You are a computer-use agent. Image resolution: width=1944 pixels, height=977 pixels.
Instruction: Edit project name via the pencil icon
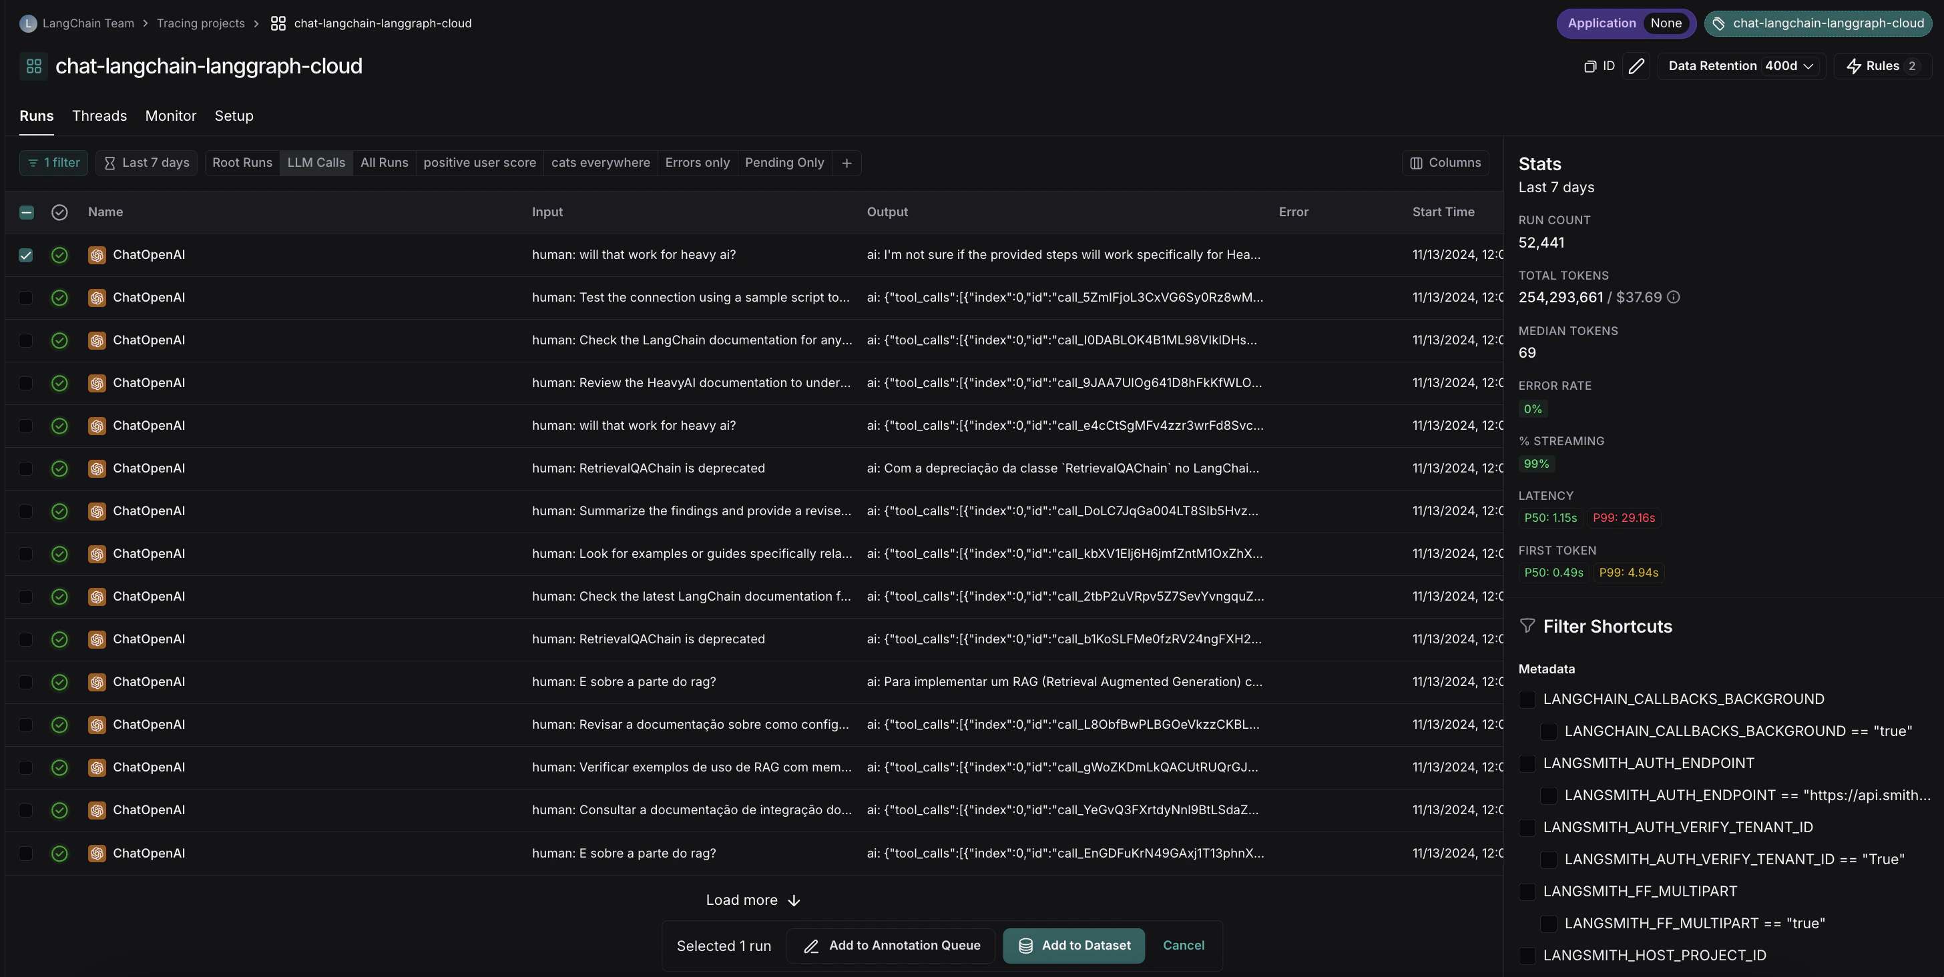(x=1636, y=65)
